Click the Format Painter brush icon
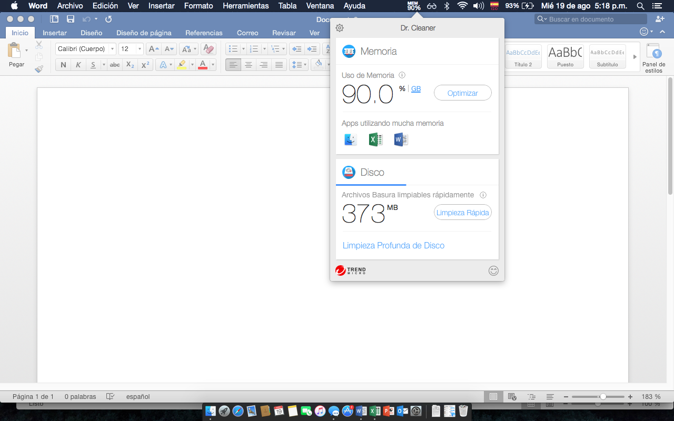This screenshot has width=674, height=421. pos(39,68)
